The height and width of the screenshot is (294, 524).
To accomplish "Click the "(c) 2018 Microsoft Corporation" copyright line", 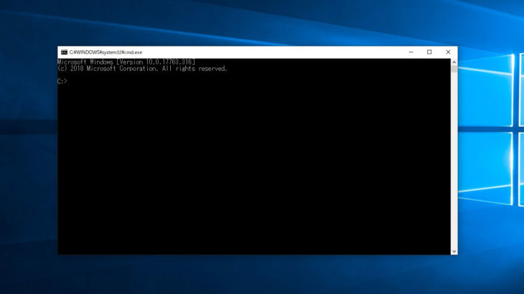I will (142, 69).
